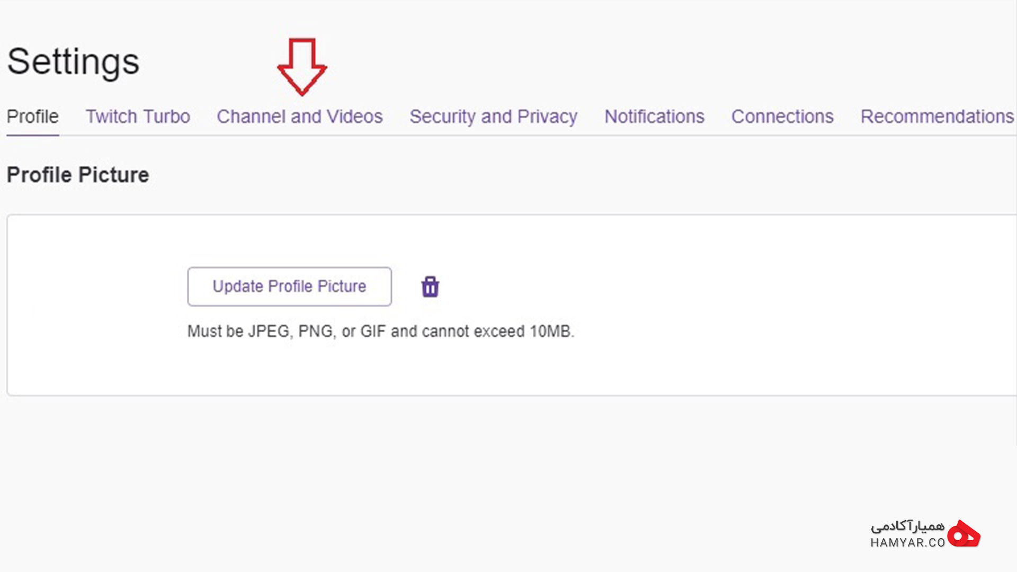Click the HAMYAR.CO watermark text

(908, 542)
